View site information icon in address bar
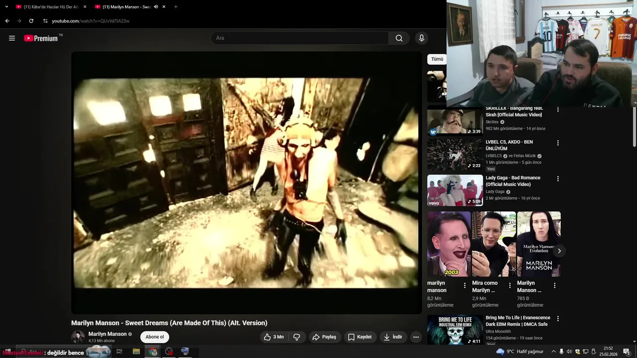 (x=45, y=21)
